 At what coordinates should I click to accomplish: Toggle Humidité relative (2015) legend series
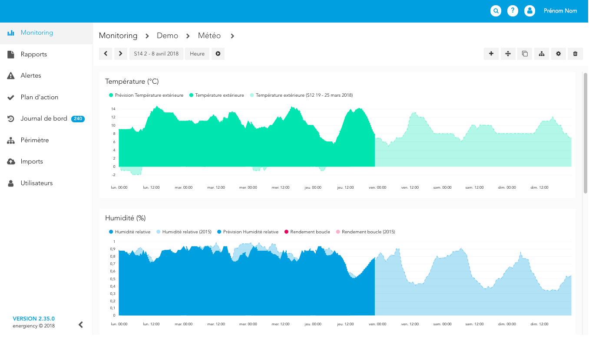(x=184, y=232)
